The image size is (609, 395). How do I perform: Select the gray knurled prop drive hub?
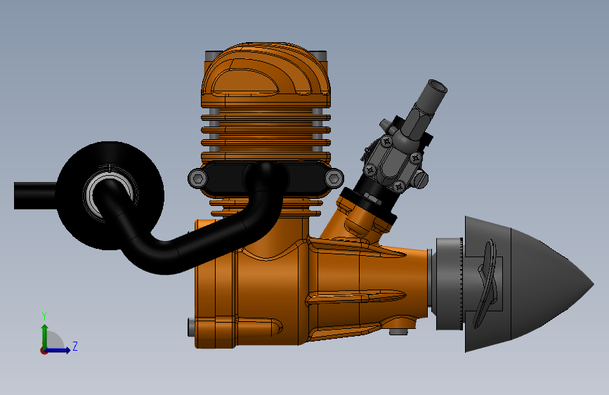[x=450, y=284]
